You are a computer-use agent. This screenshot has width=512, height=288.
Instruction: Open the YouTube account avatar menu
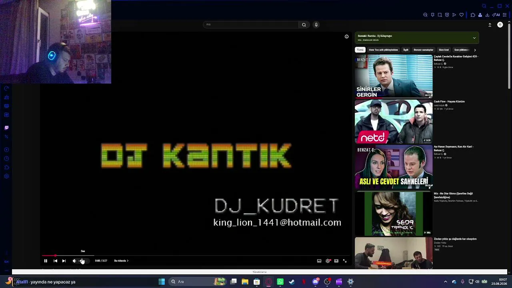pyautogui.click(x=500, y=25)
